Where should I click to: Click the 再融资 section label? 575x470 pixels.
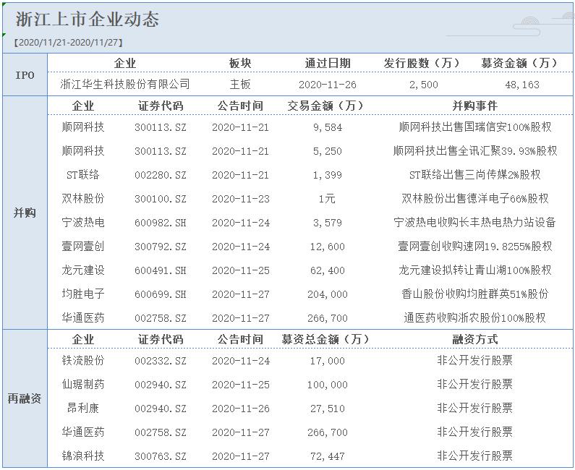[x=25, y=398]
